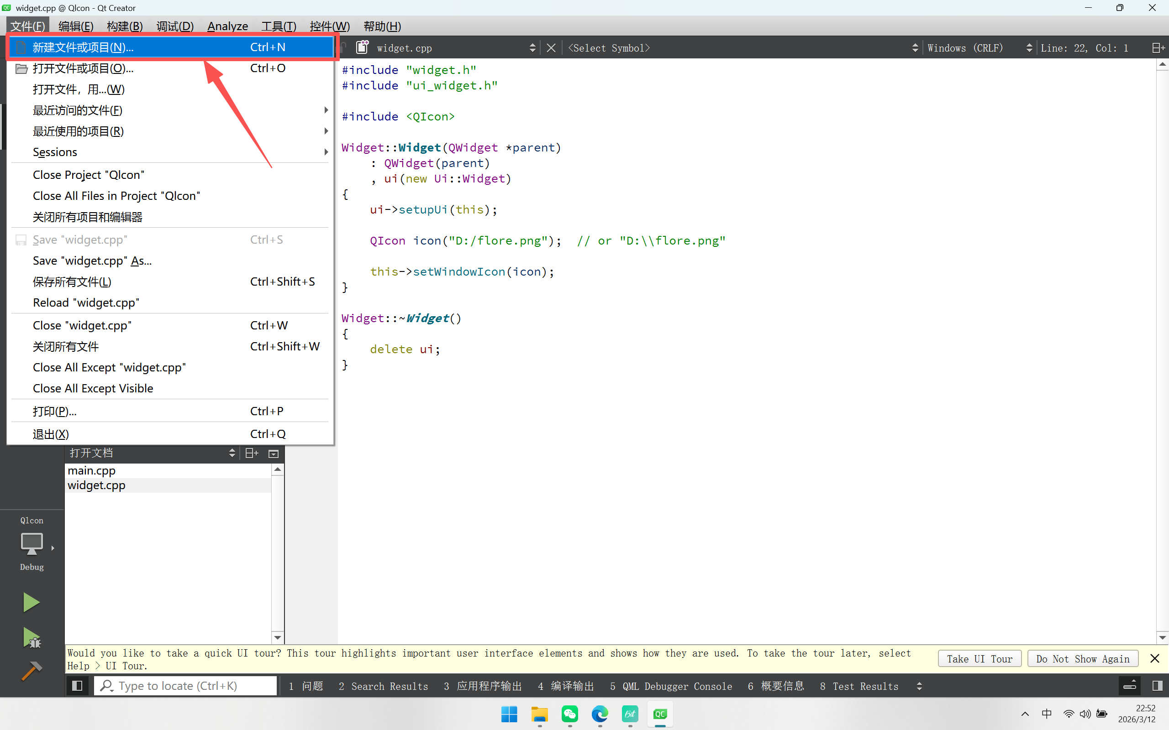Toggle the output pane maximize button
The width and height of the screenshot is (1169, 730).
point(1129,686)
